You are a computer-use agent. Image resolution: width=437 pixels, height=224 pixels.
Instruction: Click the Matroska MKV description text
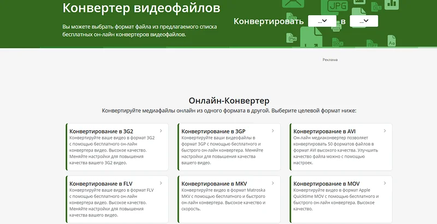223,199
